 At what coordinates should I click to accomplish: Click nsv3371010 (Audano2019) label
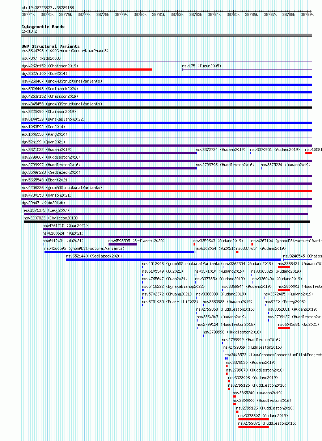point(219,271)
